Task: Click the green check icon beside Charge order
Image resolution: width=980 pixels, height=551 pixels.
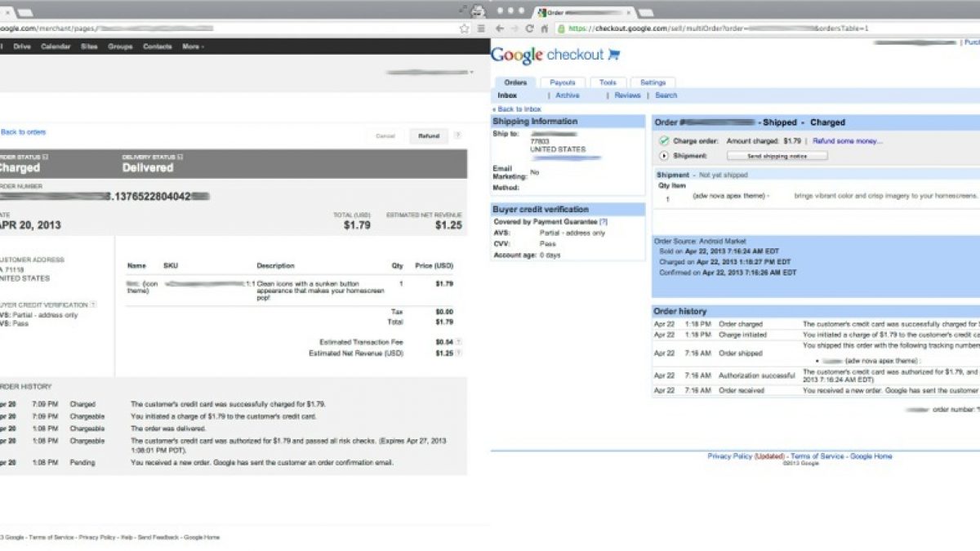Action: [x=664, y=140]
